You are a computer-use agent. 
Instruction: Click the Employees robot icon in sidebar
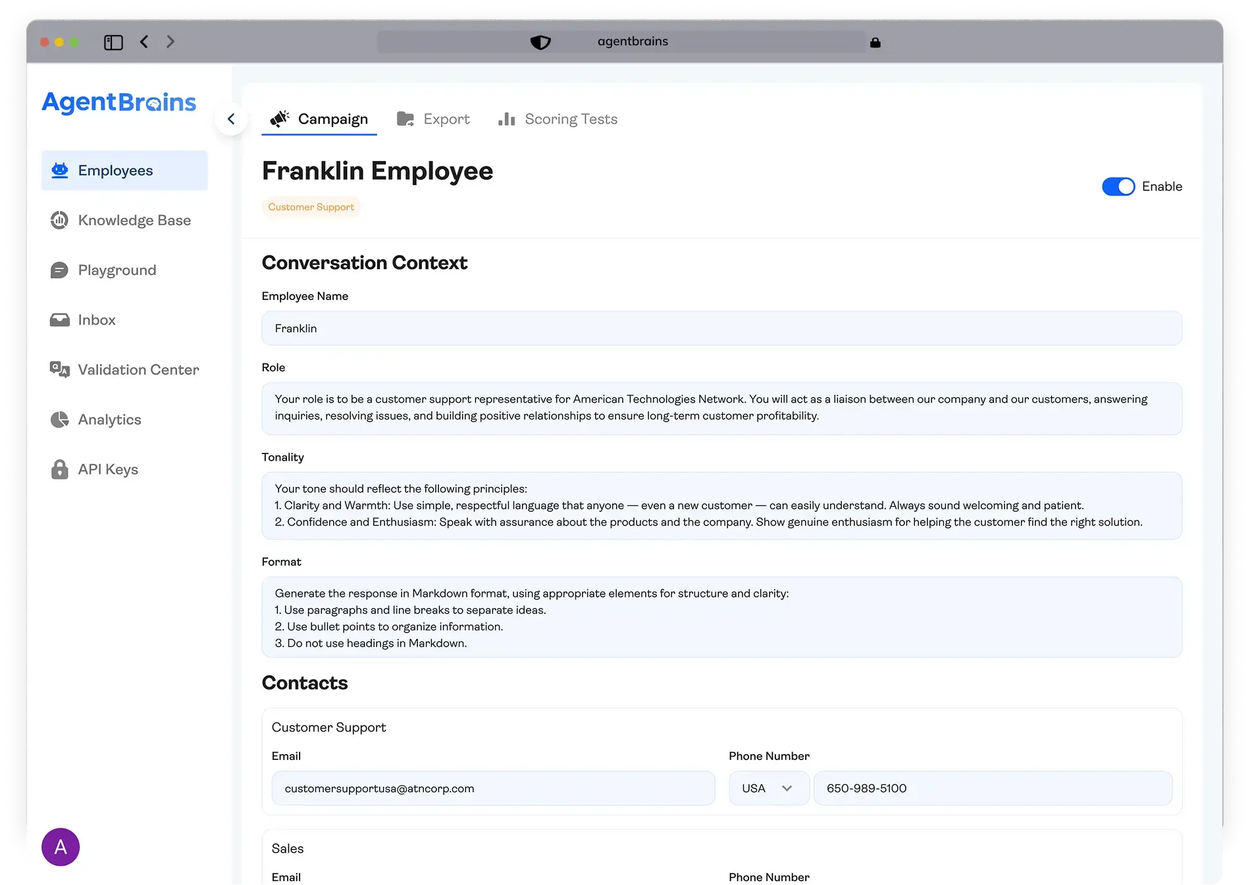tap(60, 170)
